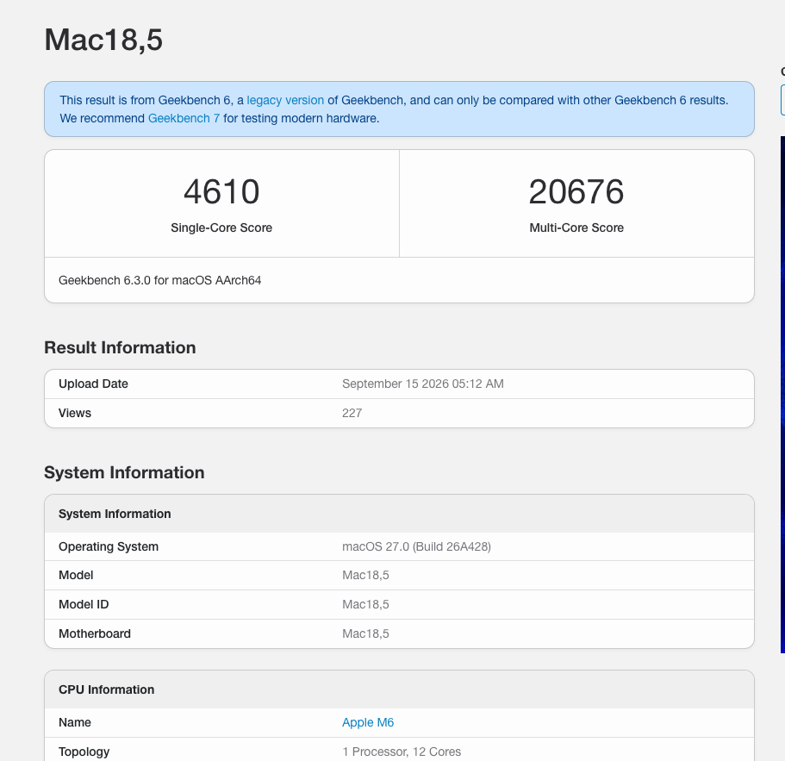Open the Geekbench 7 link
This screenshot has height=761, width=785.
[x=184, y=118]
